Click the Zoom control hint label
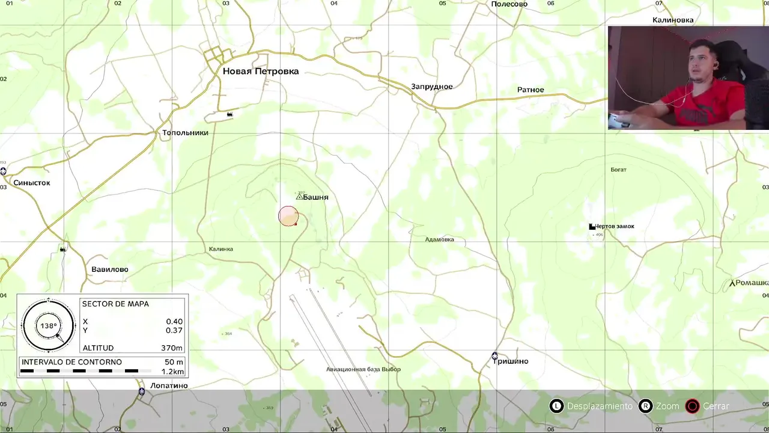The image size is (769, 433). tap(667, 407)
